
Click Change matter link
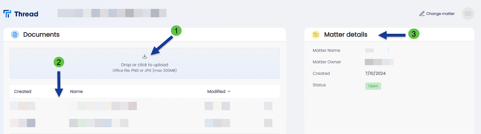440,14
